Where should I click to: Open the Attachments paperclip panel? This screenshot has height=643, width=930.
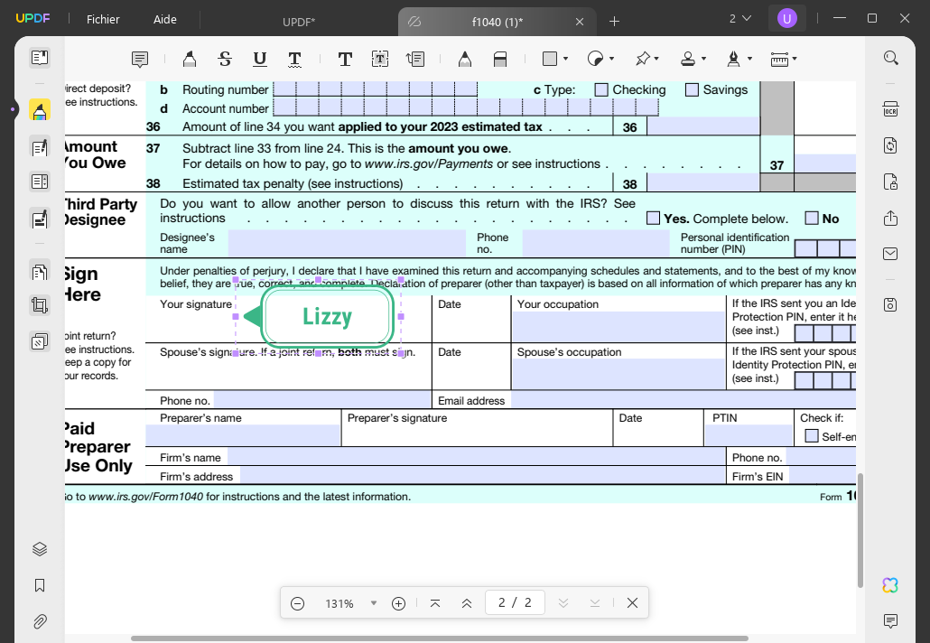[40, 621]
